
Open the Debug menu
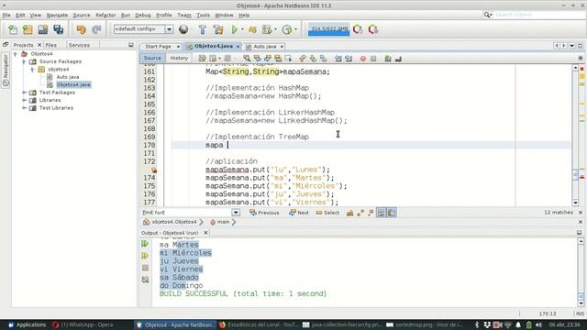pos(143,15)
